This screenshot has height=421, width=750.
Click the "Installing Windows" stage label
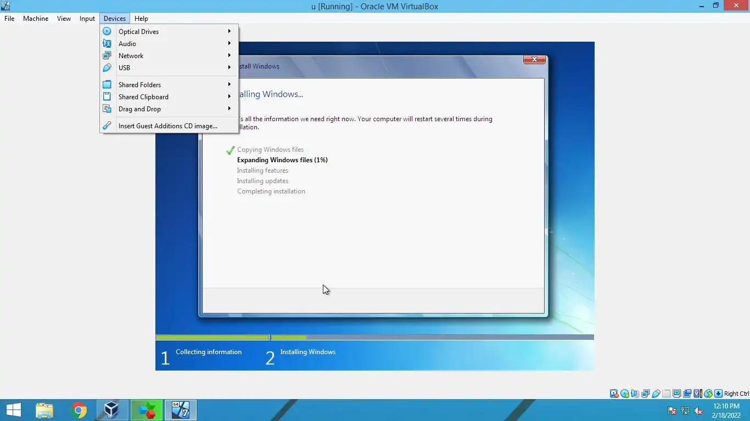point(307,352)
